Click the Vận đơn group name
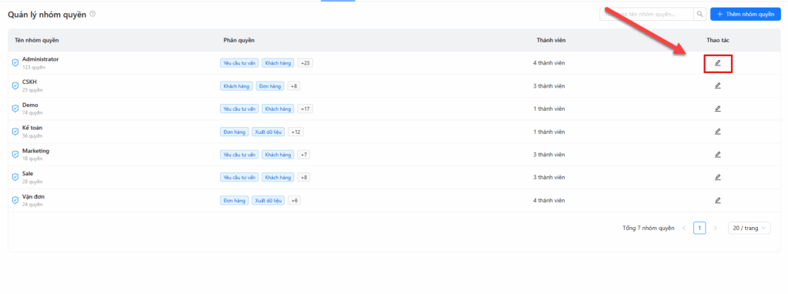Screen dimensions: 788x294 (x=33, y=196)
